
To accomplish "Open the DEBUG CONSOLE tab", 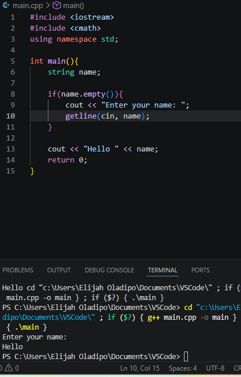I will click(x=110, y=270).
